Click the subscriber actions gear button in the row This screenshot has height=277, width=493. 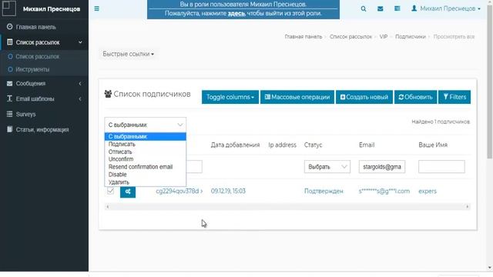click(128, 192)
